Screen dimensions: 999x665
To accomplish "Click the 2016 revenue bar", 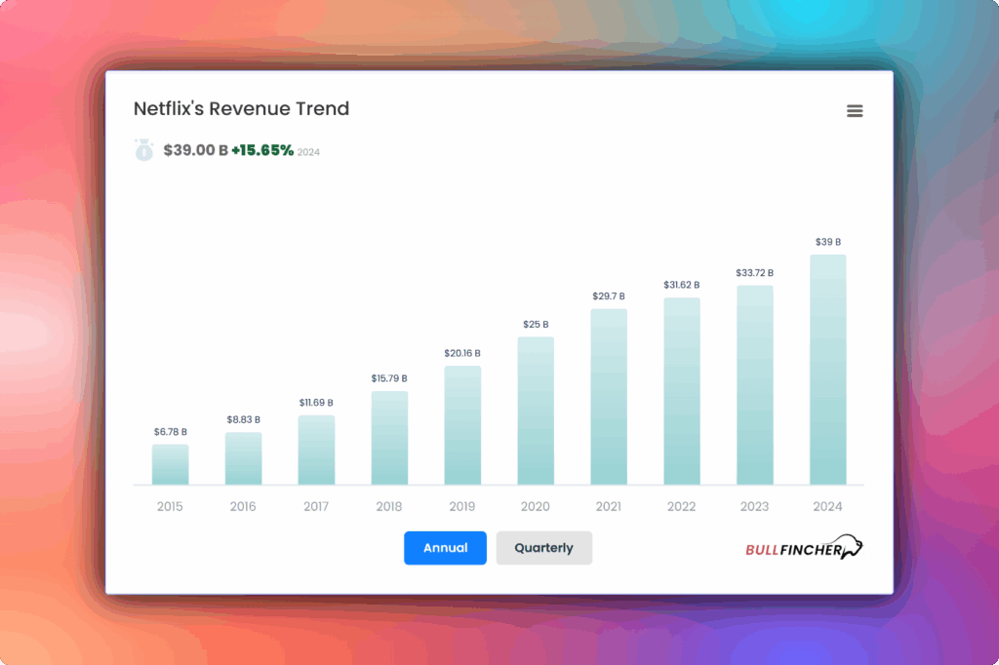I will pyautogui.click(x=243, y=458).
